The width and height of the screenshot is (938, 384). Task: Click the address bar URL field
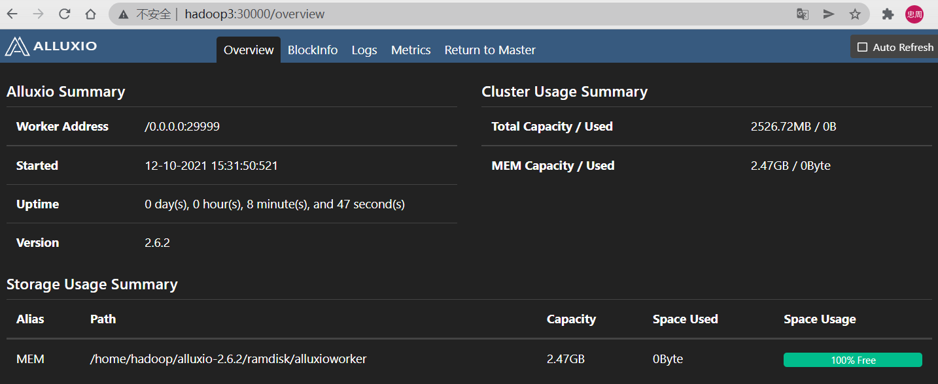(458, 14)
